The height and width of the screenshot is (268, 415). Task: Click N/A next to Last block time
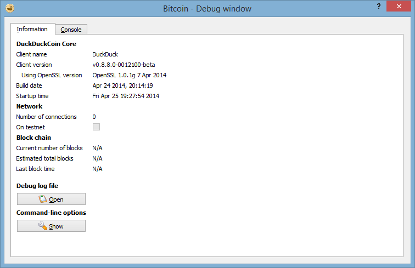click(x=97, y=169)
